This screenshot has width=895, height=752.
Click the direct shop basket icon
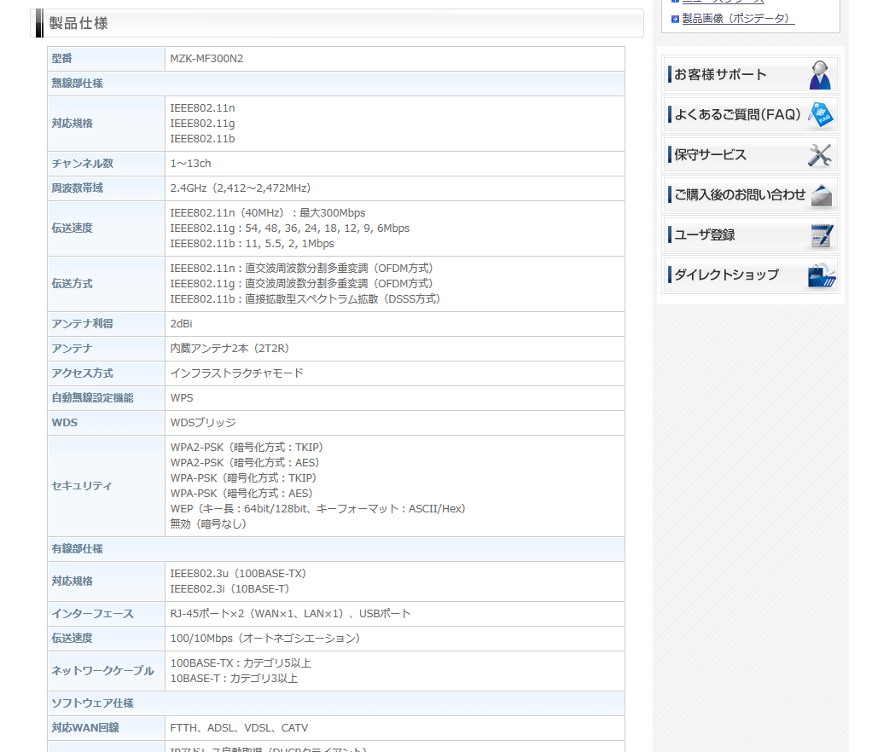pyautogui.click(x=822, y=275)
